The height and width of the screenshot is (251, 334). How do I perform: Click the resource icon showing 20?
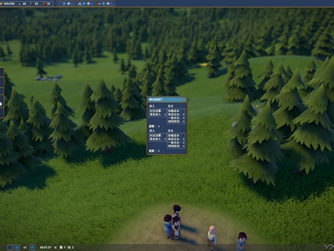[30, 3]
